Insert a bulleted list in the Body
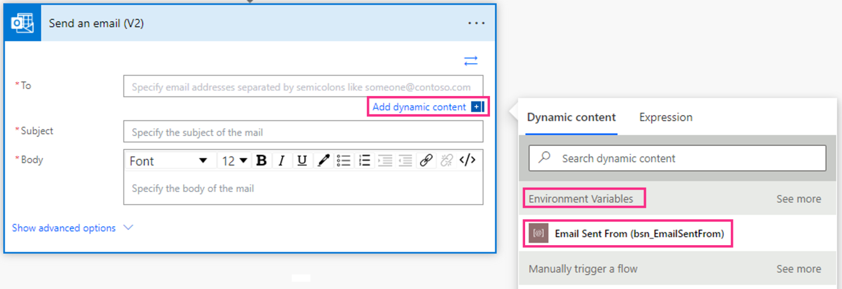This screenshot has width=842, height=289. [x=344, y=161]
